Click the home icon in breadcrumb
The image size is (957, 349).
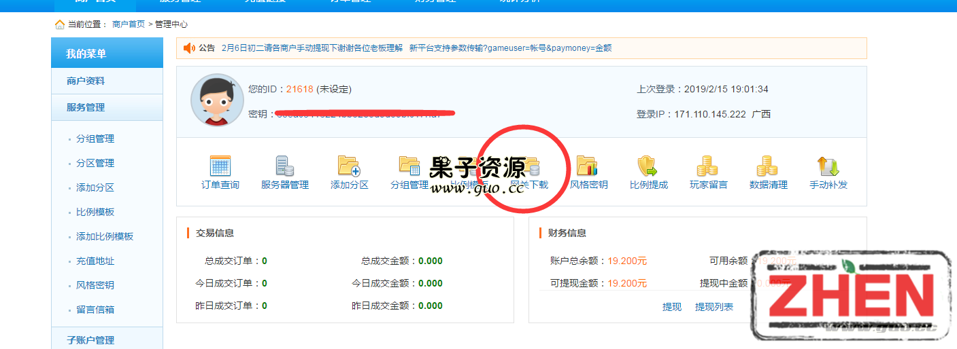(60, 24)
